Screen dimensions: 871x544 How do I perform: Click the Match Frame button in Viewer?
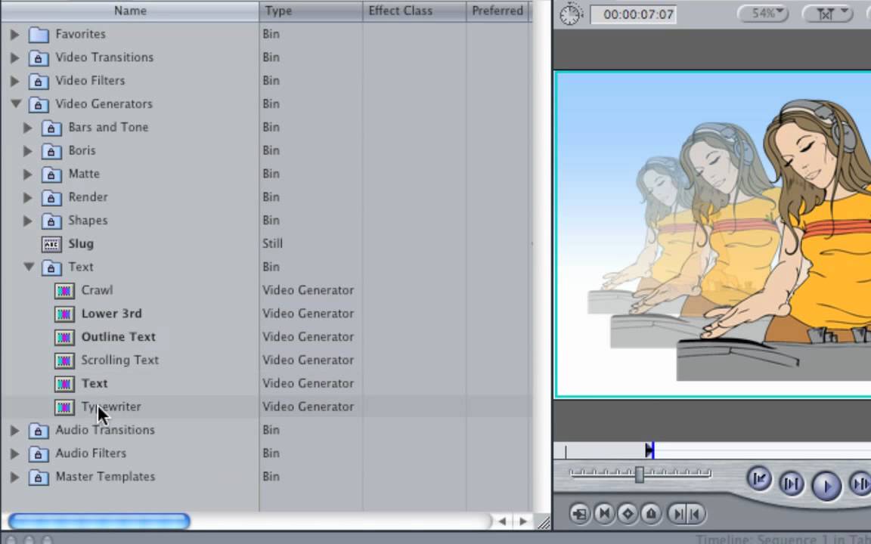(x=579, y=514)
